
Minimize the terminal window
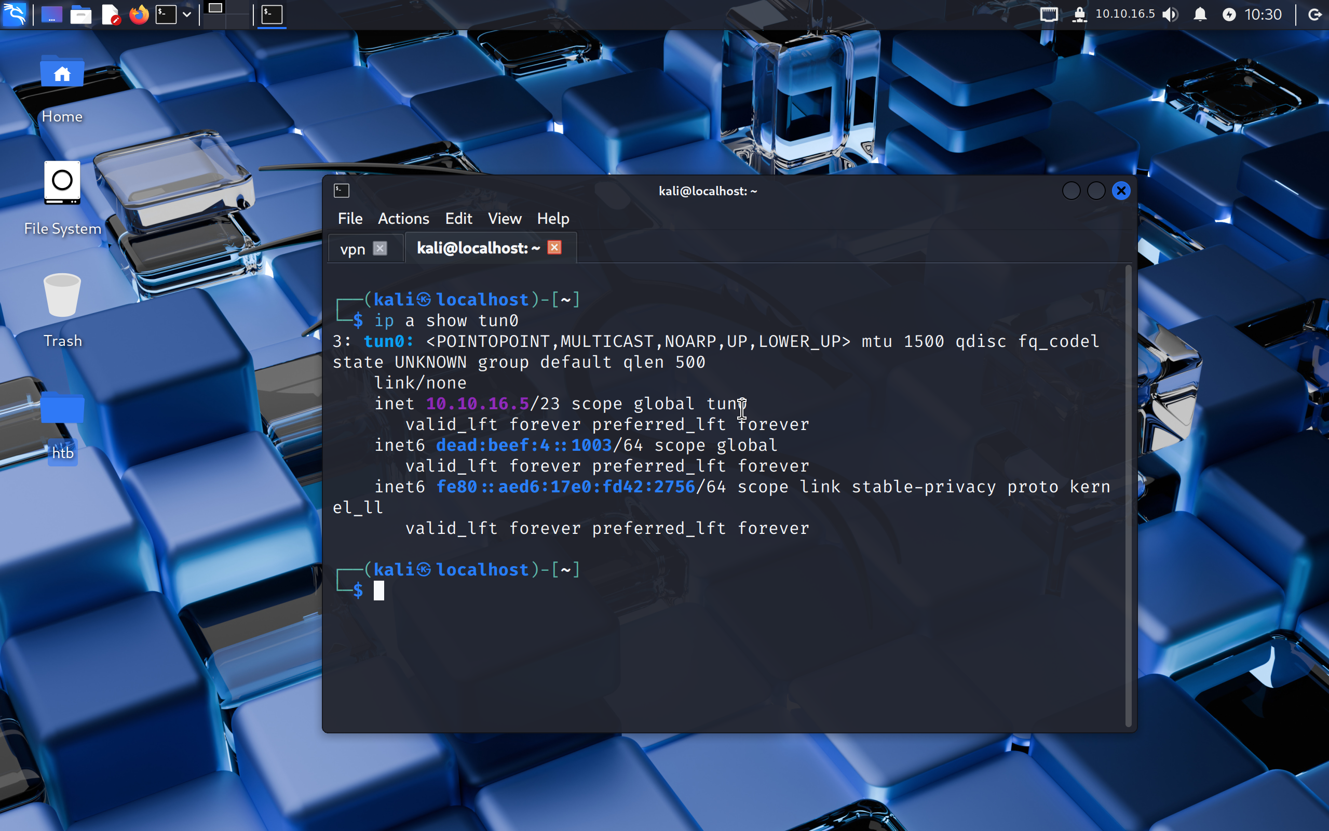(1071, 191)
